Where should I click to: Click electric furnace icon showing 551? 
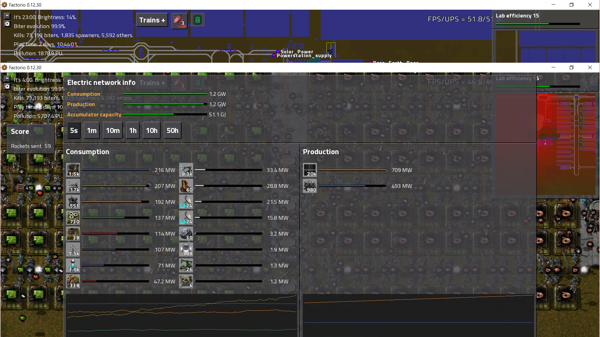73,202
